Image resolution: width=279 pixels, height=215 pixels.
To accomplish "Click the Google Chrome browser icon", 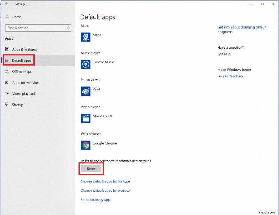I will click(x=86, y=145).
